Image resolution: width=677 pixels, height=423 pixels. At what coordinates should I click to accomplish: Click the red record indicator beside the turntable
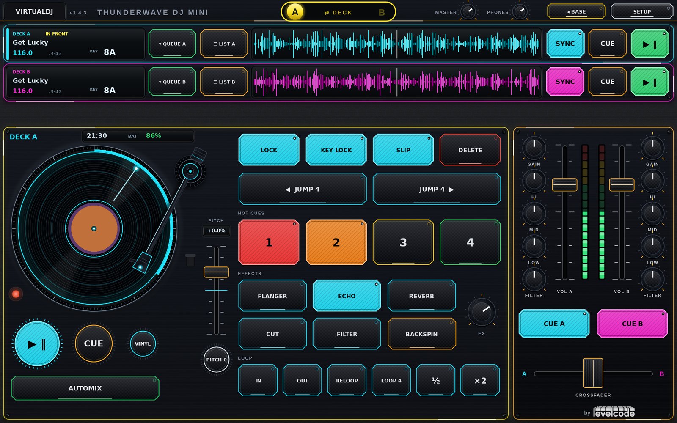coord(16,294)
